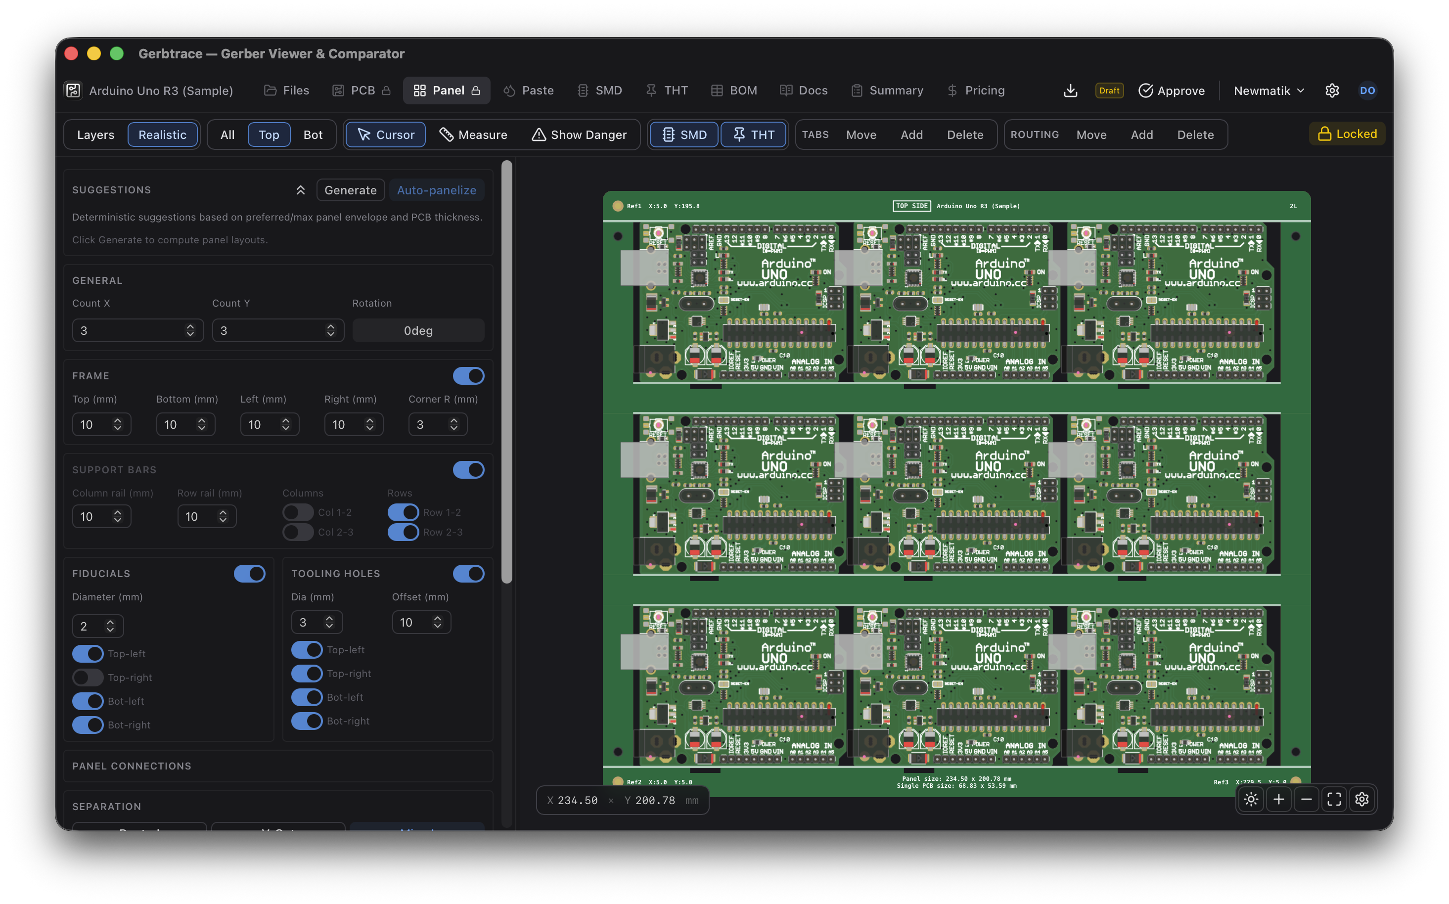The height and width of the screenshot is (904, 1449).
Task: Click the project icon beside Arduino Uno R3
Action: 73,90
